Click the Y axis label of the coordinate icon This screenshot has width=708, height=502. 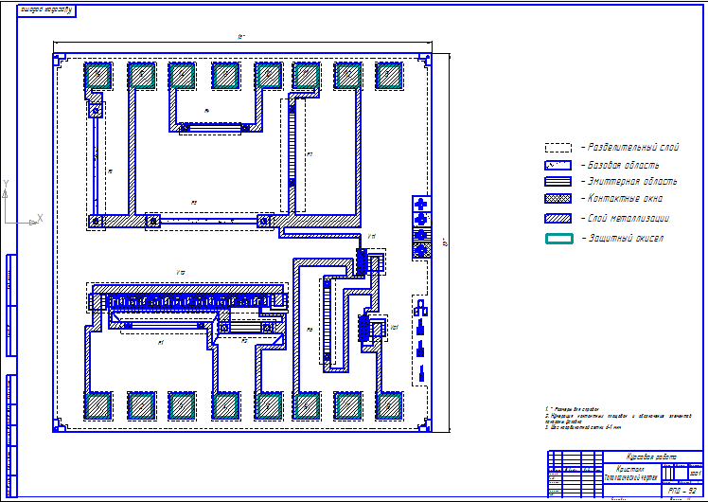click(6, 184)
